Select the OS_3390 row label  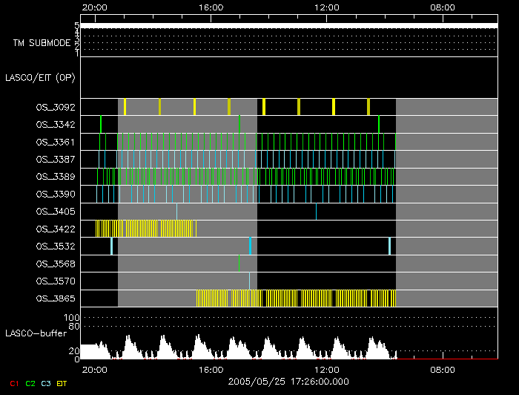[x=56, y=194]
